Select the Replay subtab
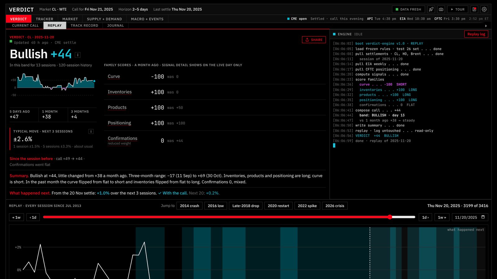The width and height of the screenshot is (497, 279). click(x=55, y=25)
